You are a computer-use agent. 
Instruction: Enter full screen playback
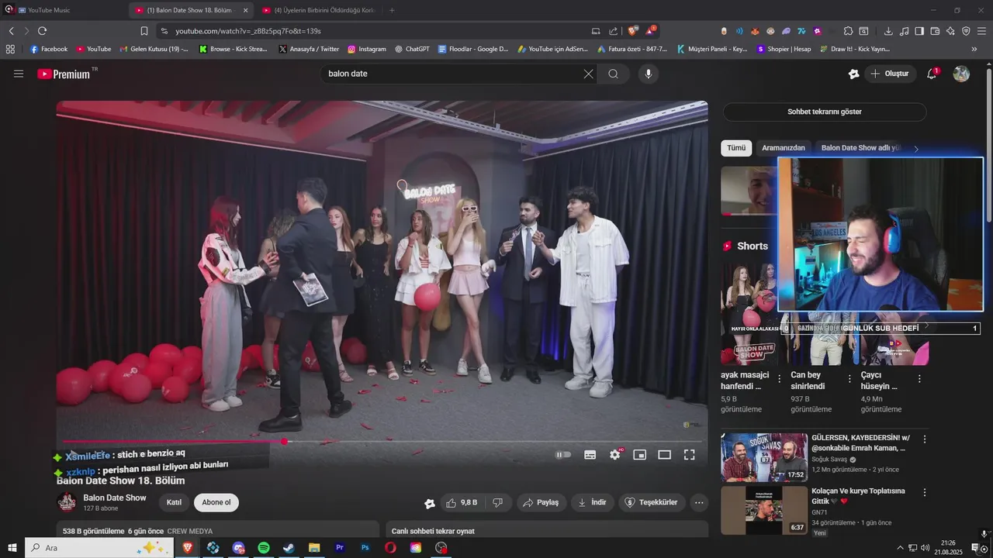pos(689,455)
